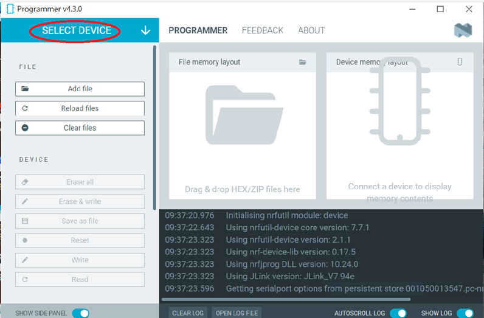
Task: Disable the Autoscroll Log switch
Action: (398, 313)
